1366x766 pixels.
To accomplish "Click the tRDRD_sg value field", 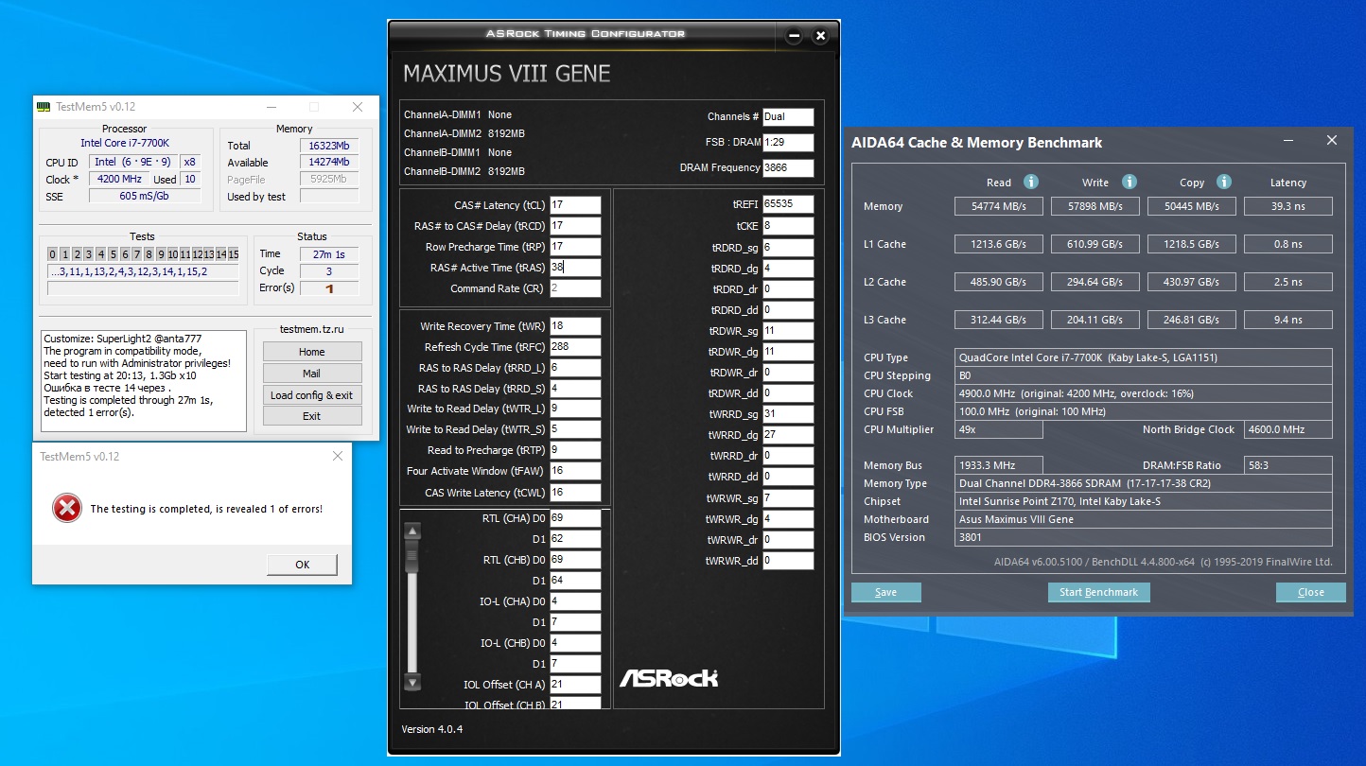I will [x=788, y=247].
